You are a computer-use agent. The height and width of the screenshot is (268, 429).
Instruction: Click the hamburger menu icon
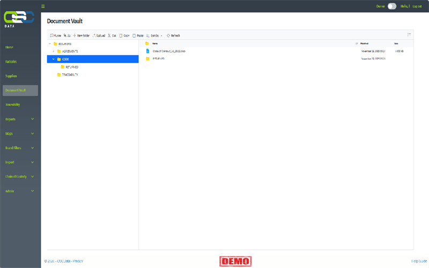coord(43,6)
